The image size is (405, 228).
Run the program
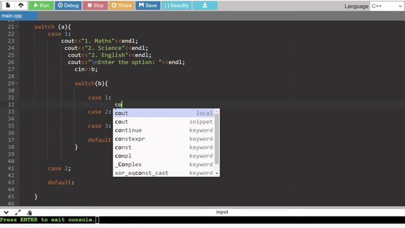point(41,6)
